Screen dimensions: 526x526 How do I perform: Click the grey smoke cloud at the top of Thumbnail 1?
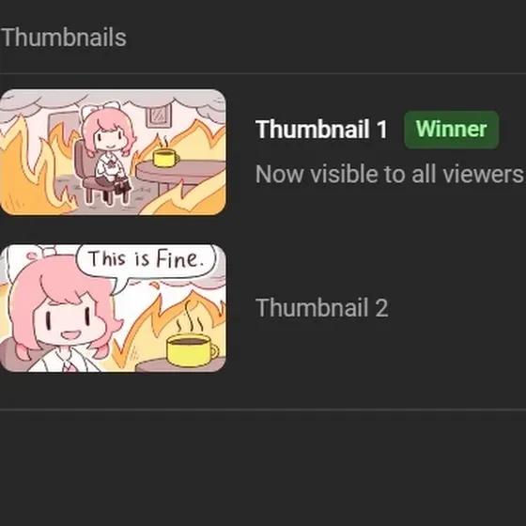pyautogui.click(x=113, y=99)
